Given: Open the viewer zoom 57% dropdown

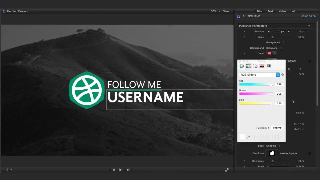Looking at the screenshot, I should (x=216, y=11).
